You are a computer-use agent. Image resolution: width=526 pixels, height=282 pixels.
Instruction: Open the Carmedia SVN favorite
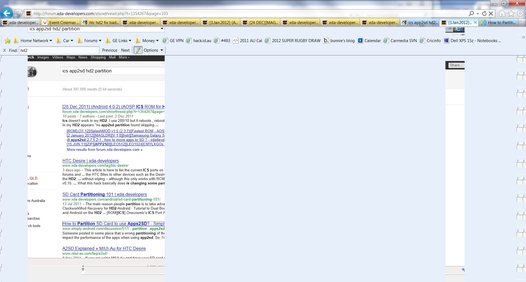(400, 41)
